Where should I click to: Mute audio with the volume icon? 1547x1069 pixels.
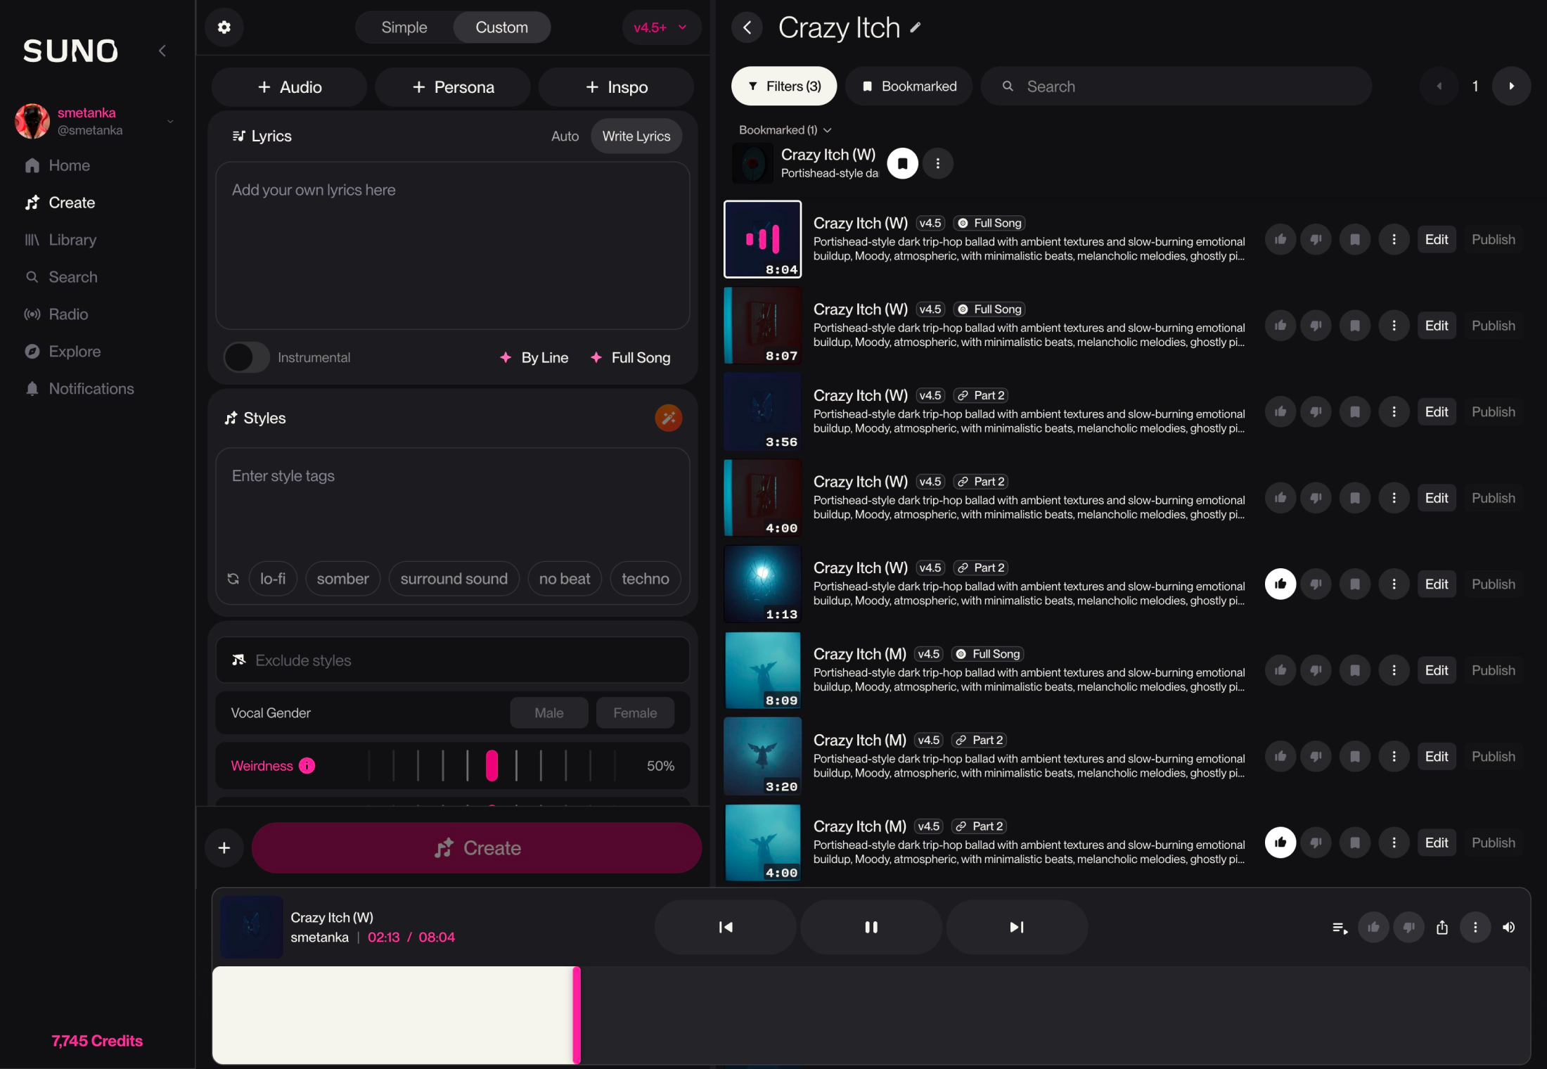coord(1508,927)
